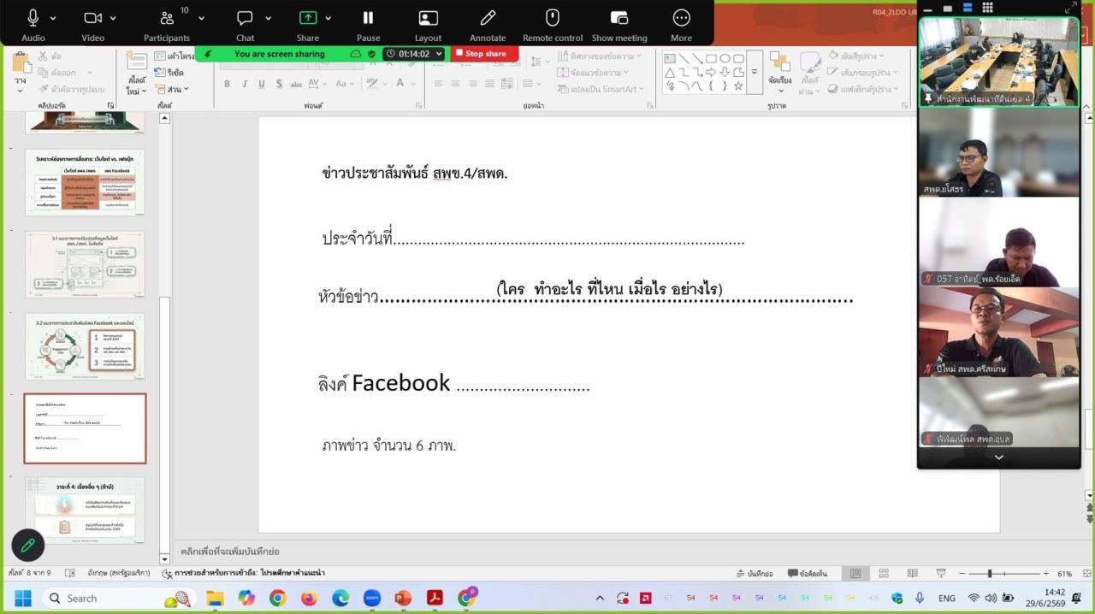Select the Right Arrow shape in gallery
Screen dimensions: 1095x614
[711, 72]
